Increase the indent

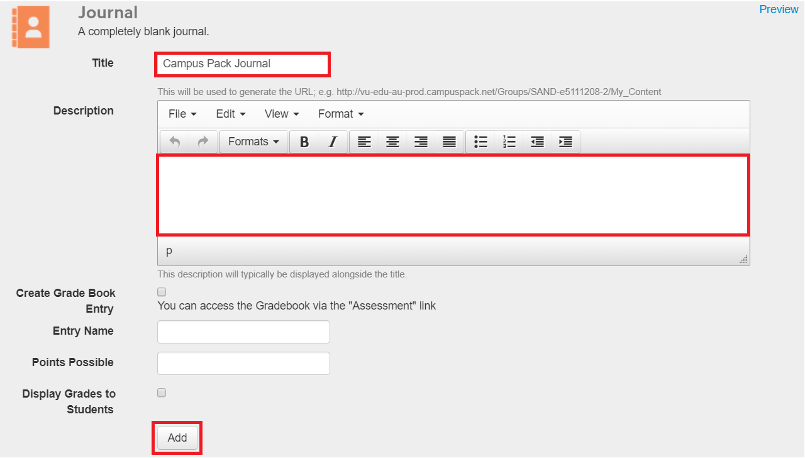(x=565, y=142)
